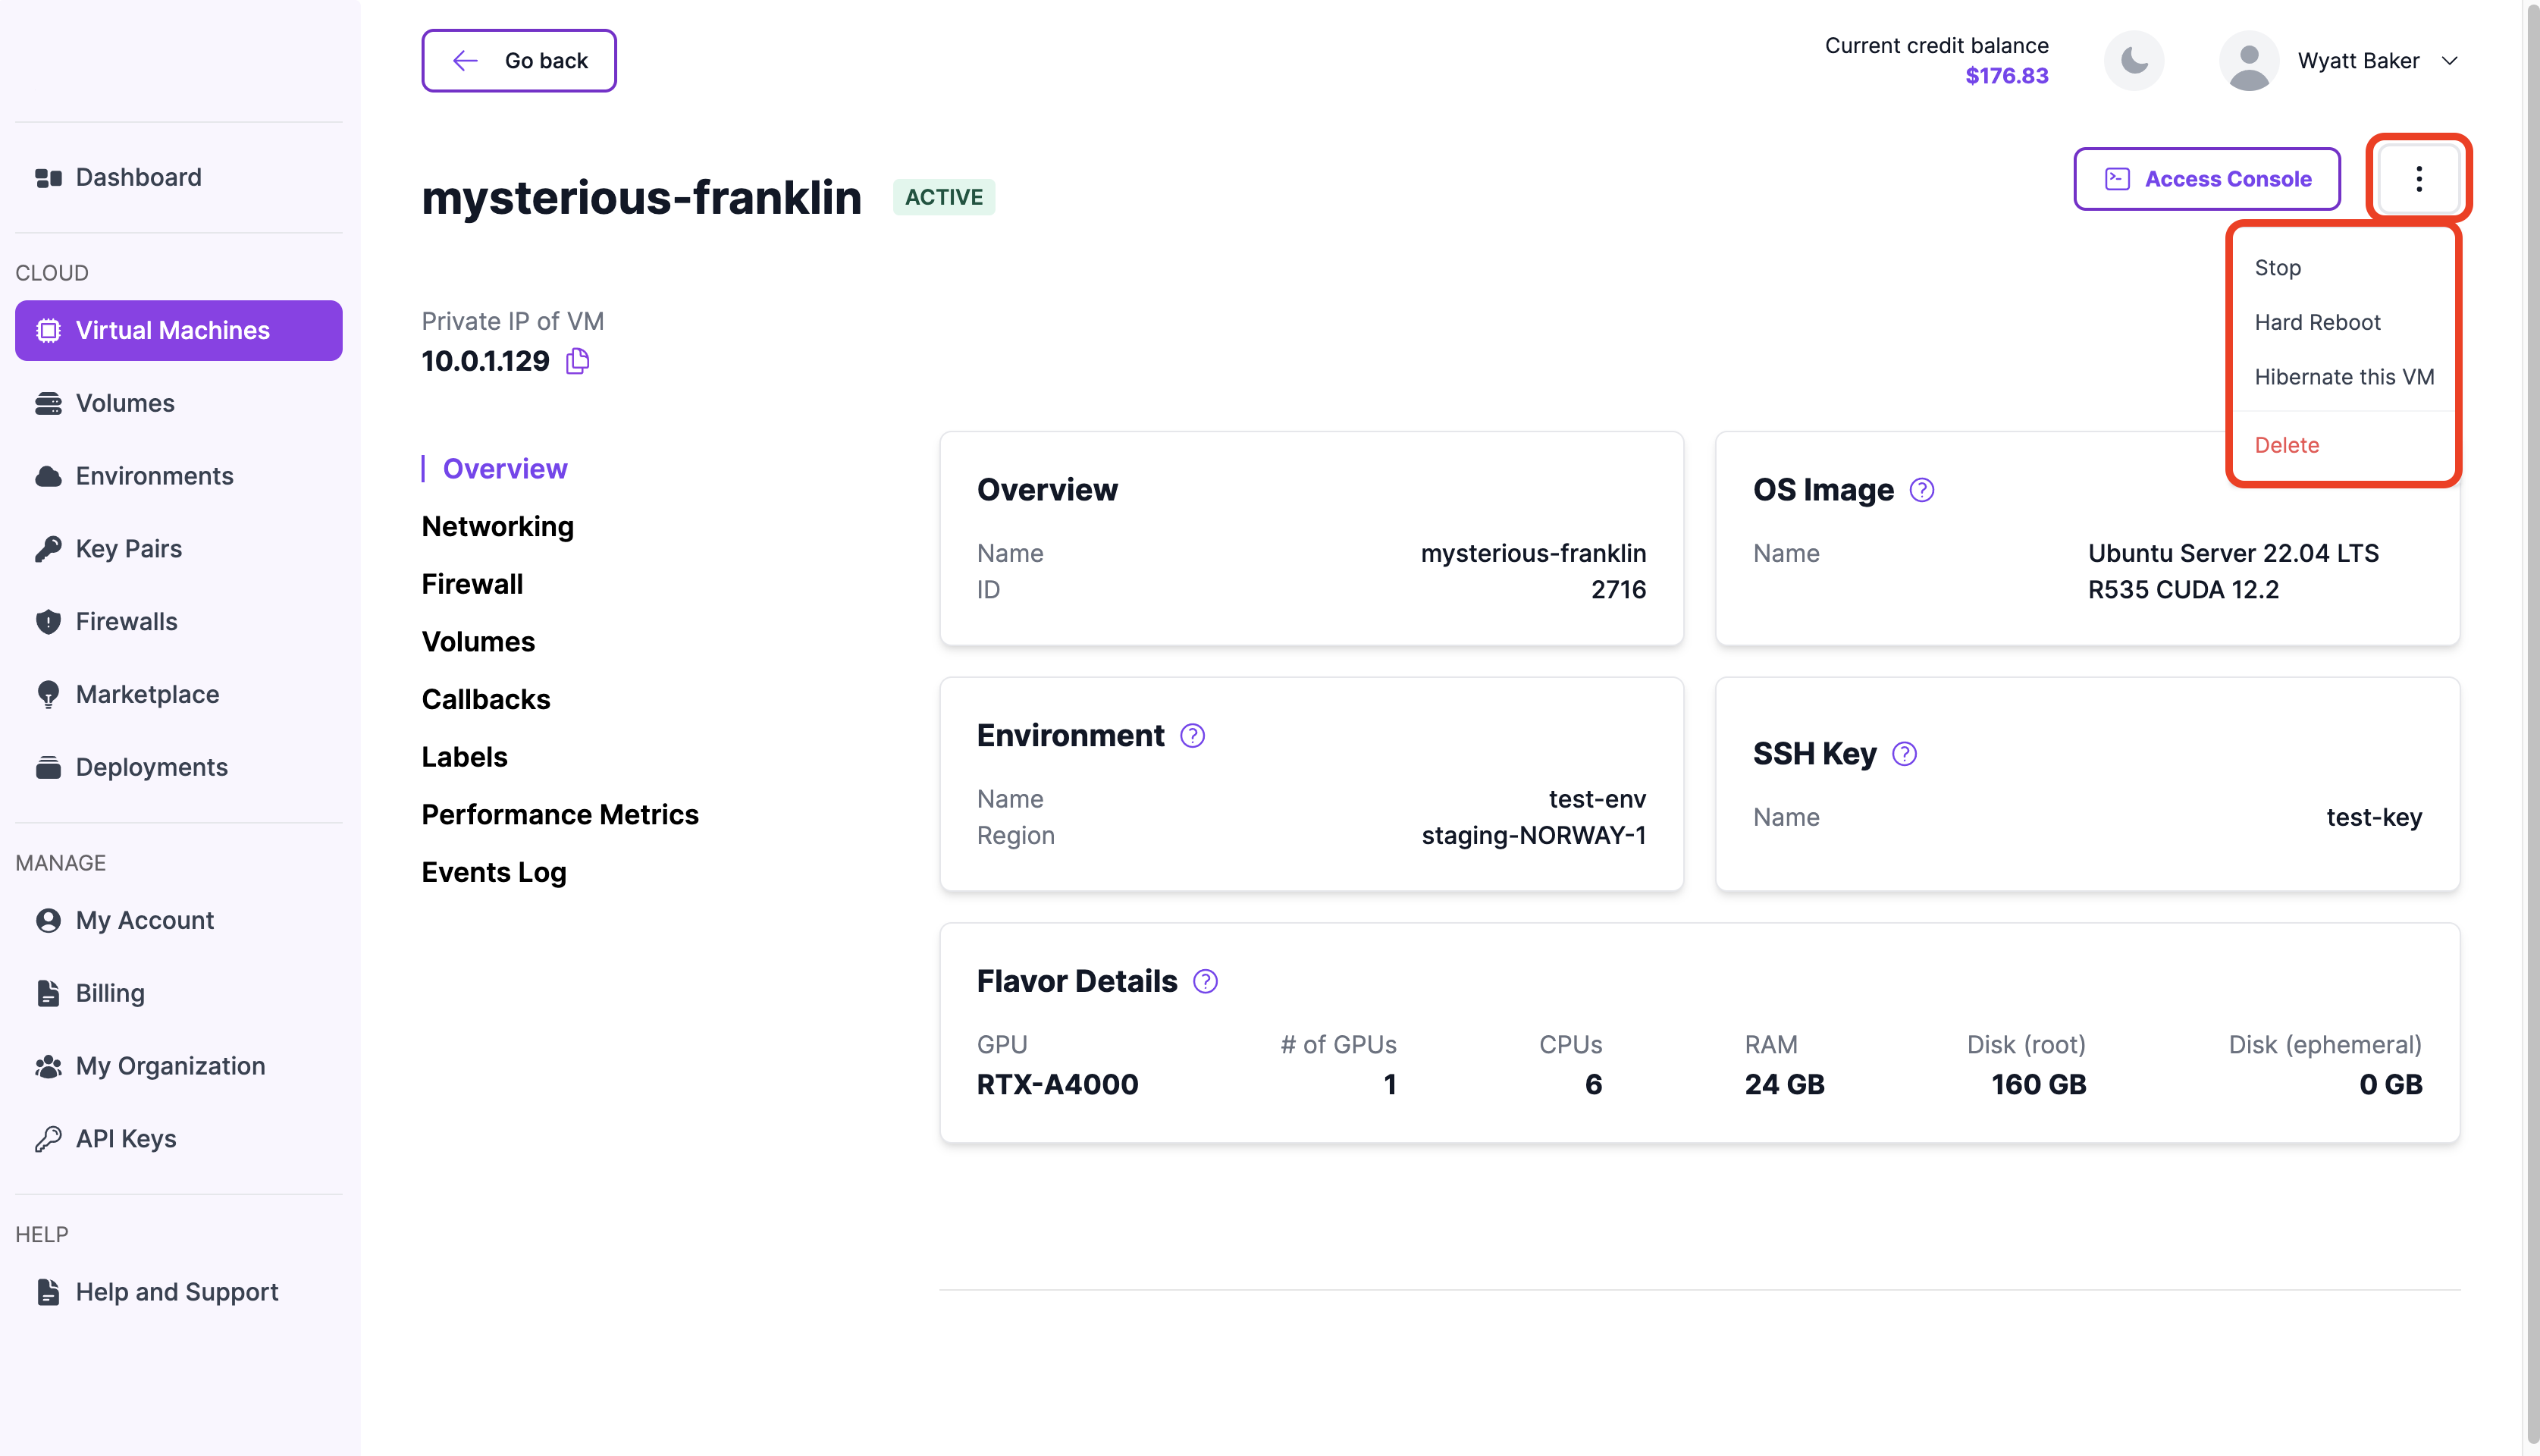Click the Flavor Details help icon
2540x1456 pixels.
[1206, 981]
